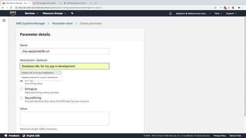Select the String type radio button
Screen dimensions: 246x138
22,80
